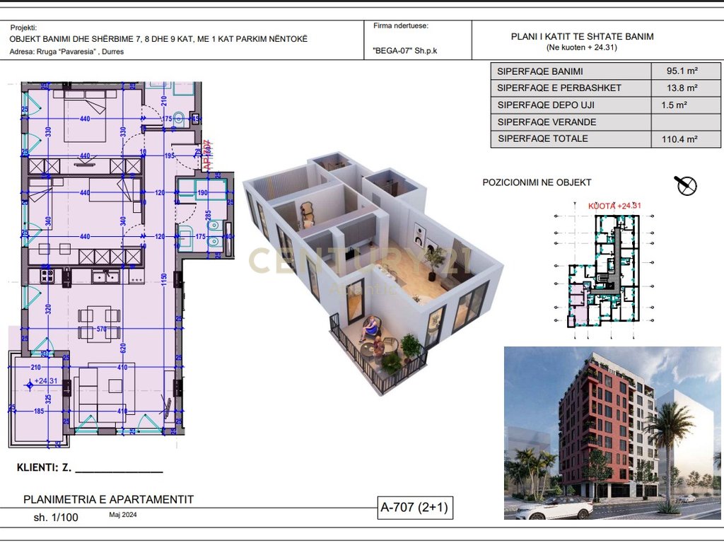This screenshot has width=724, height=543.
Task: Click the double bed in the top bedroom
Action: pos(83,119)
